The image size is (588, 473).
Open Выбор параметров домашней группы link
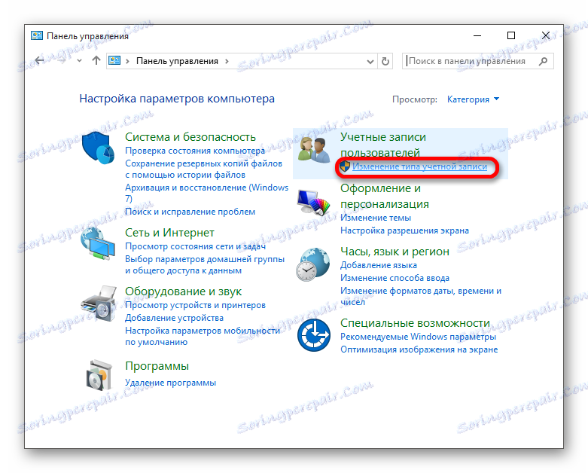coord(205,265)
